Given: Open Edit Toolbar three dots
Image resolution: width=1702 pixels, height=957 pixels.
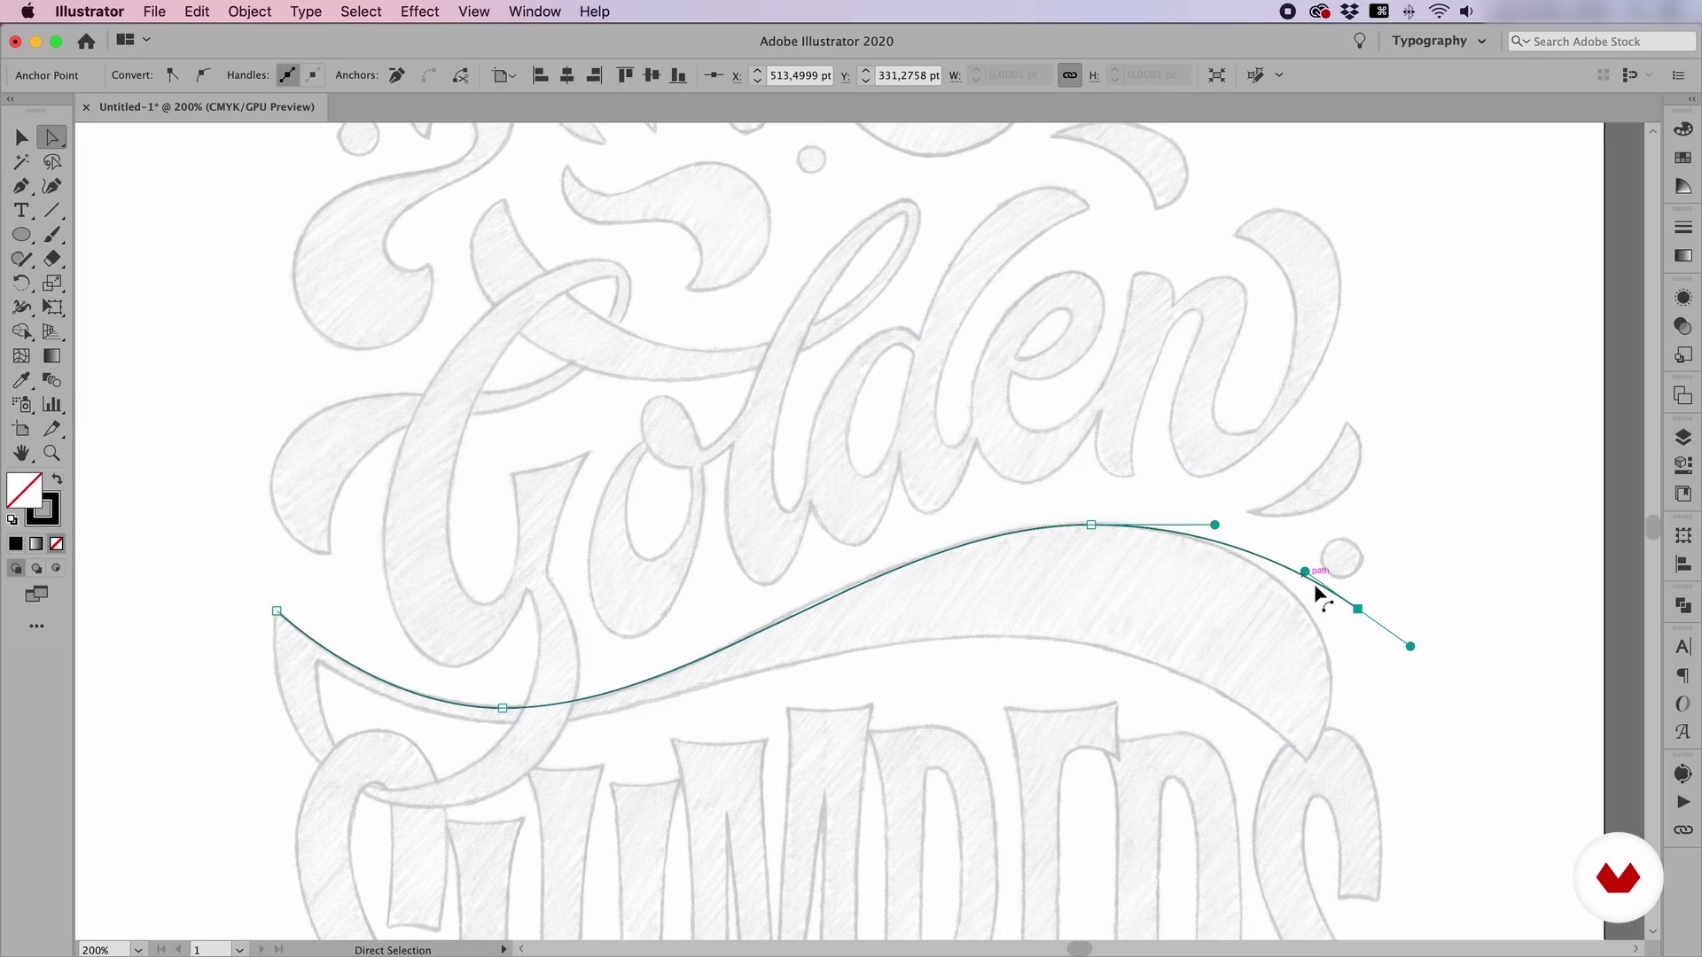Looking at the screenshot, I should (x=36, y=626).
